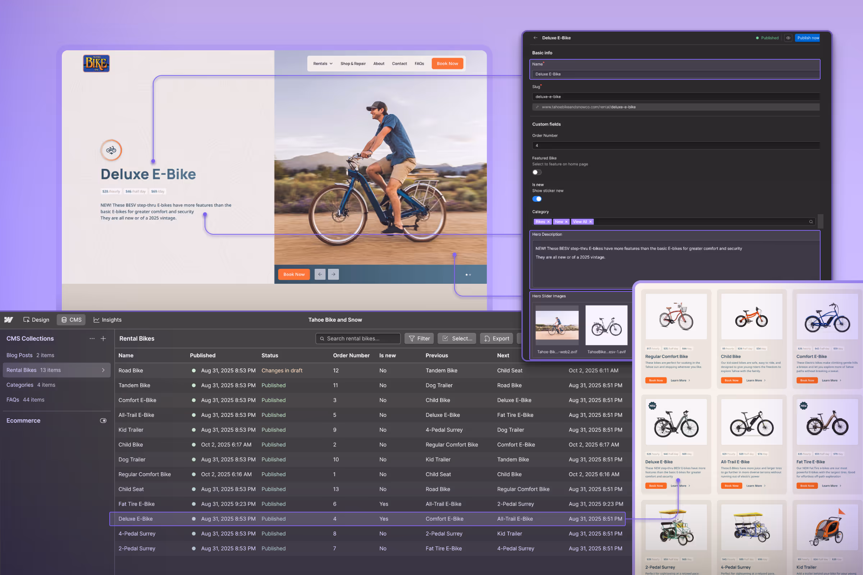Enable the Featured Bike toggle
The width and height of the screenshot is (863, 575).
[536, 172]
